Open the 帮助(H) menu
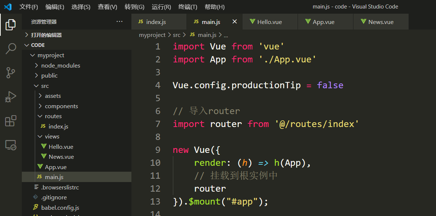 coord(214,7)
